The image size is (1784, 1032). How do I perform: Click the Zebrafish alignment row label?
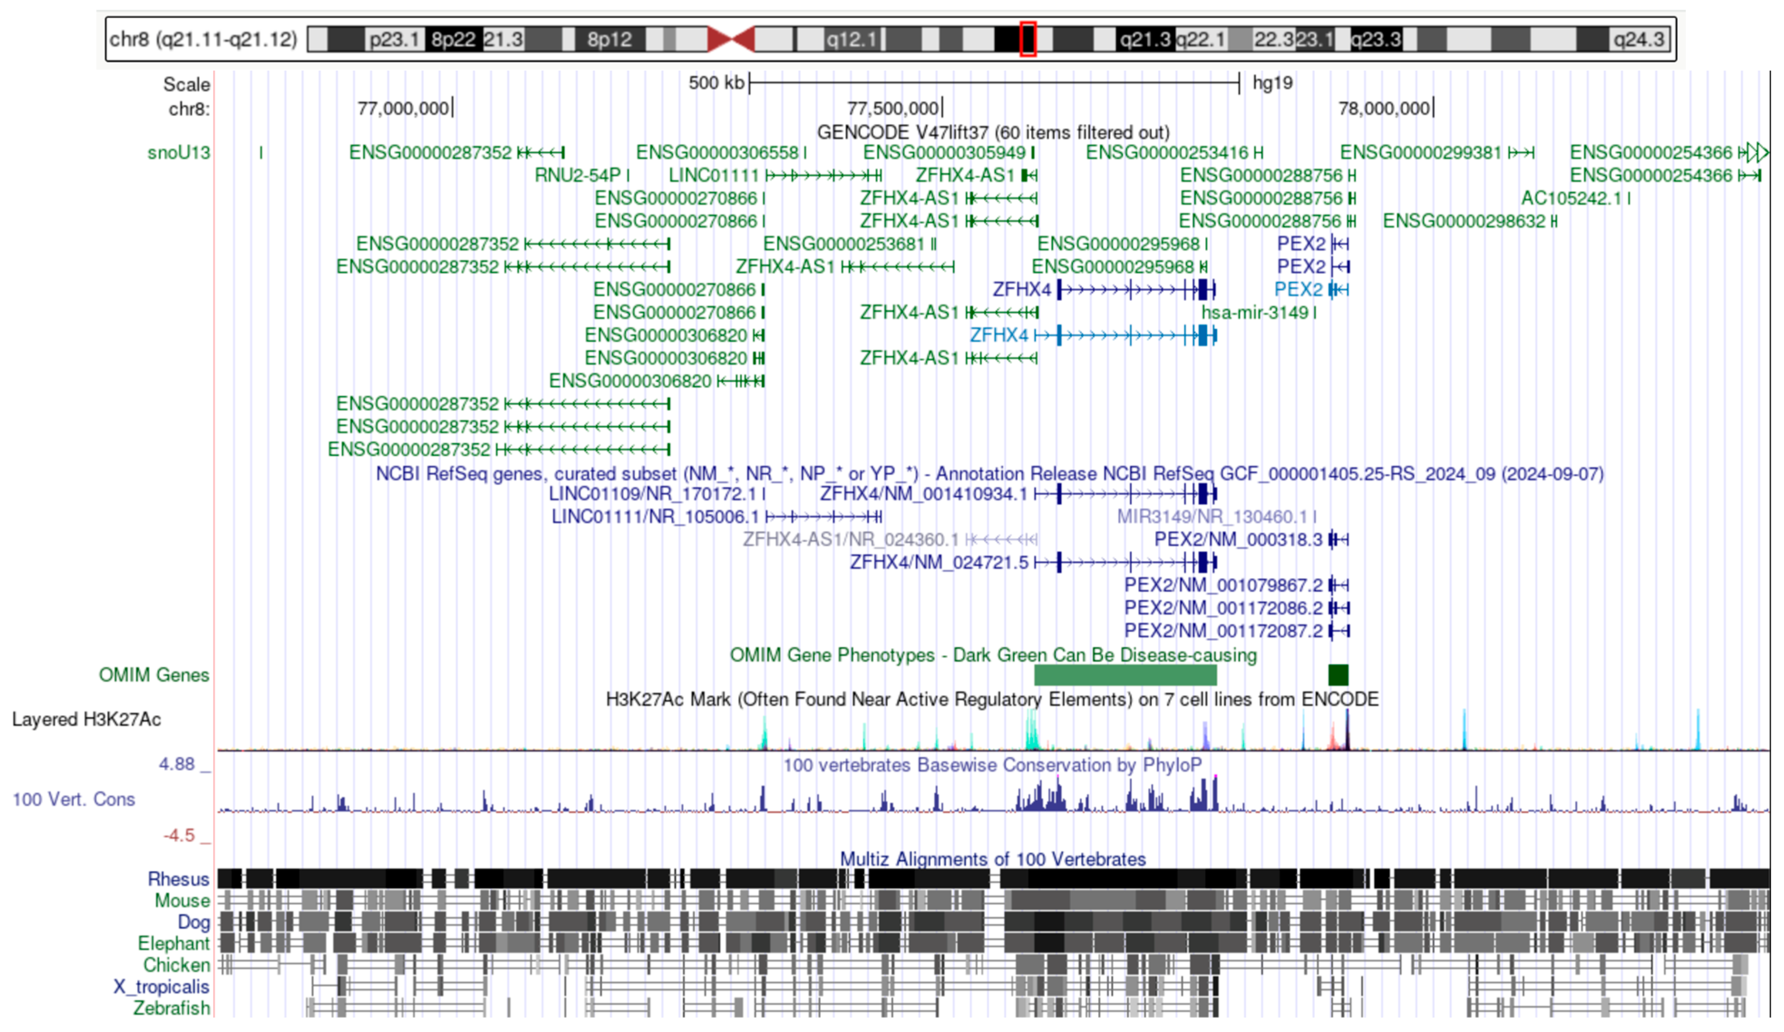pyautogui.click(x=171, y=1008)
